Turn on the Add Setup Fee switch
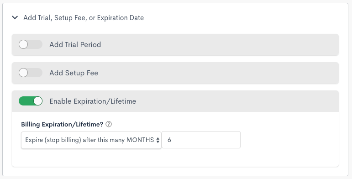Screen dimensions: 352x179 pos(31,73)
